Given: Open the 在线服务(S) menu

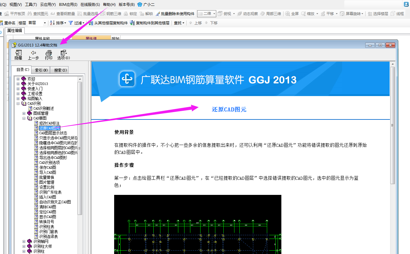Looking at the screenshot, I should (90, 5).
